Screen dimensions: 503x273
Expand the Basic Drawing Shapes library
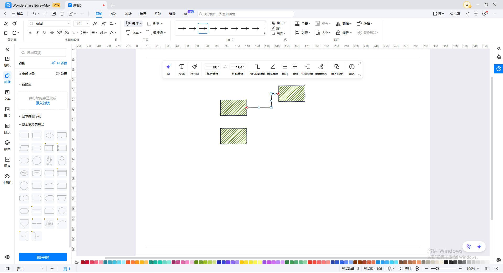(x=31, y=116)
